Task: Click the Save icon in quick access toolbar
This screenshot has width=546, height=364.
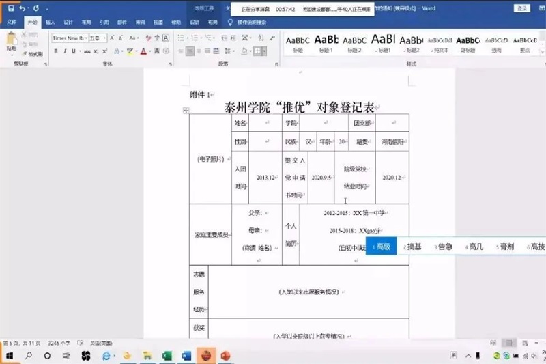Action: (10, 8)
